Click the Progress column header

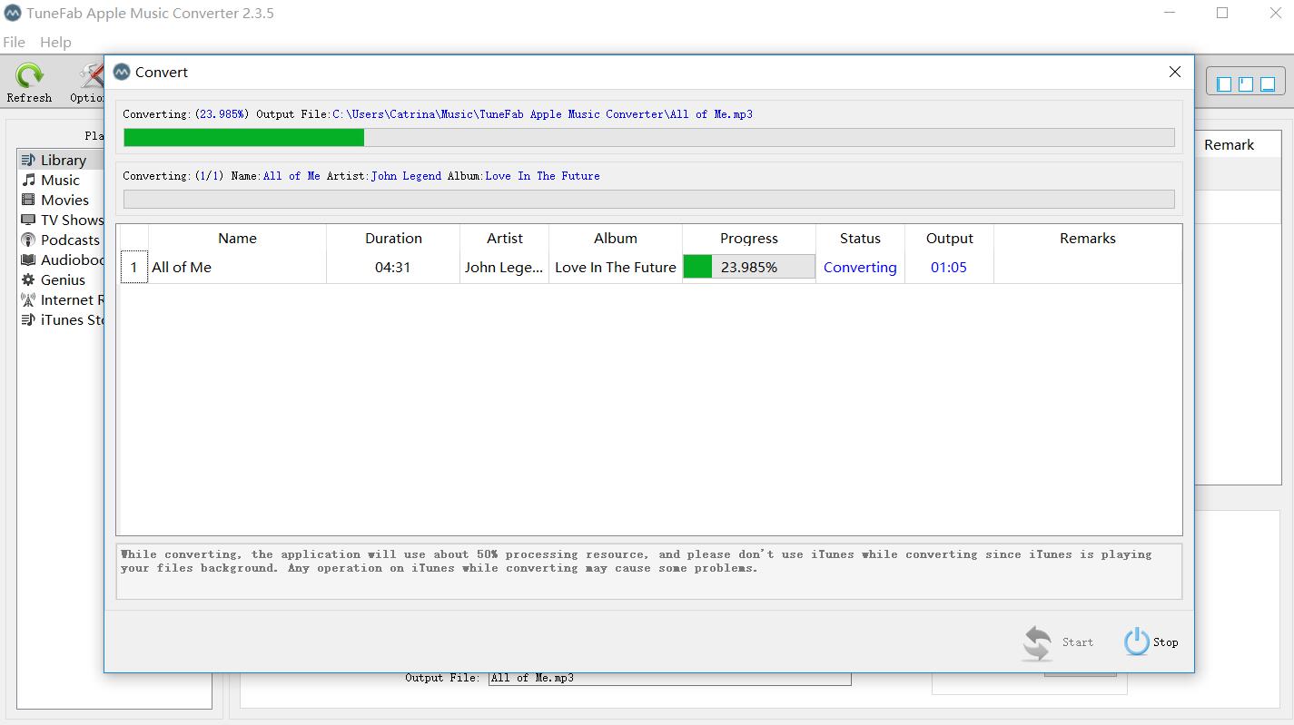click(749, 239)
